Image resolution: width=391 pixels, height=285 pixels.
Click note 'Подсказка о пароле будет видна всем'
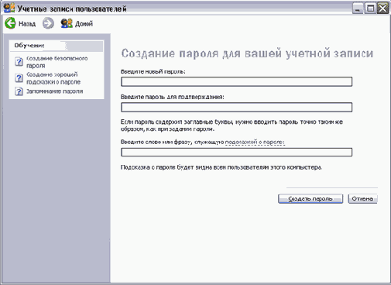coord(221,167)
